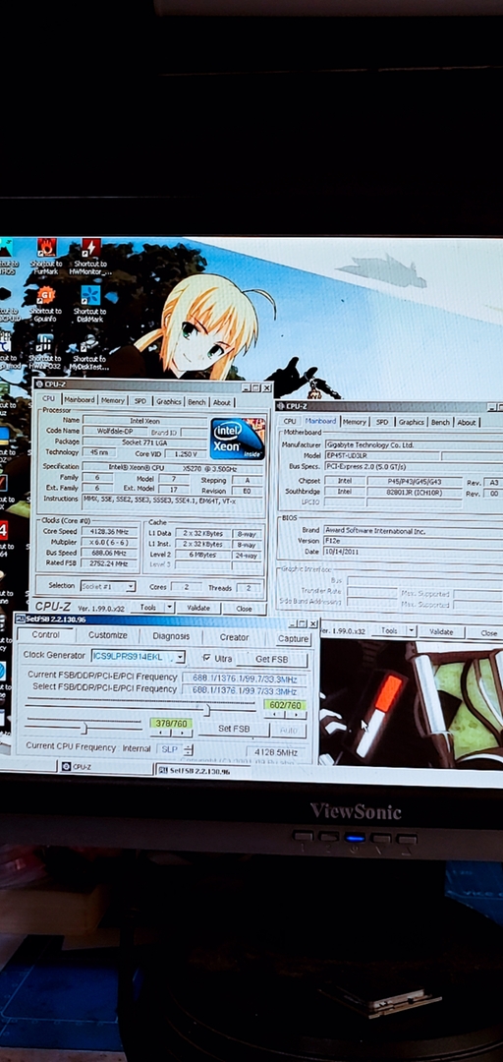Open the HWiNFO32 desktop shortcut
This screenshot has width=503, height=1062.
[45, 352]
